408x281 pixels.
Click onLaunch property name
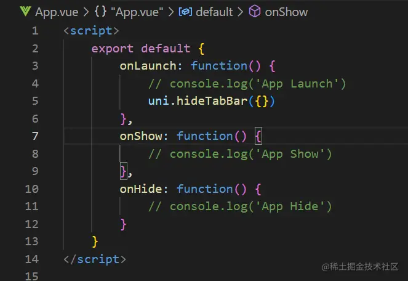148,66
